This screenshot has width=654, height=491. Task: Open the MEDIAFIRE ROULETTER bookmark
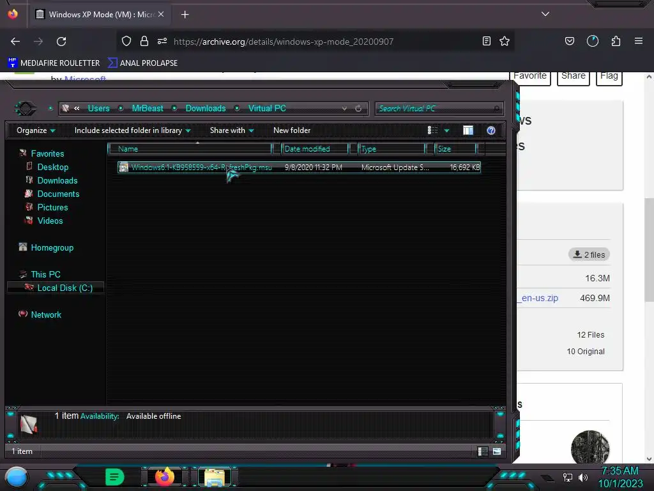(54, 63)
